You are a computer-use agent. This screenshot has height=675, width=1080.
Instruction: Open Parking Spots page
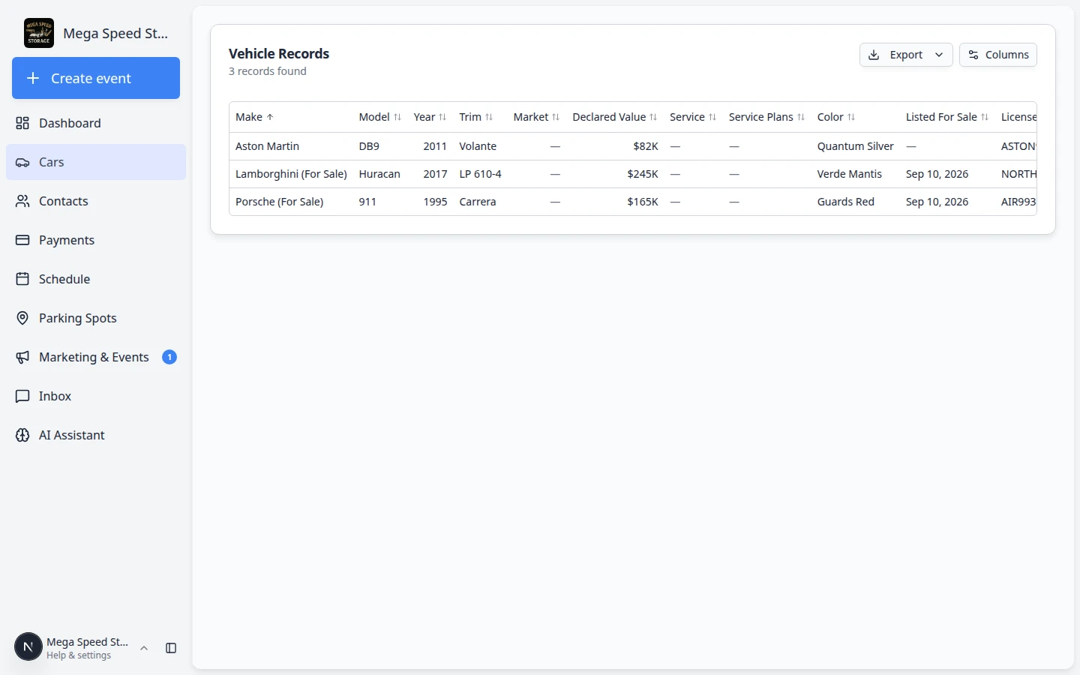coord(96,318)
